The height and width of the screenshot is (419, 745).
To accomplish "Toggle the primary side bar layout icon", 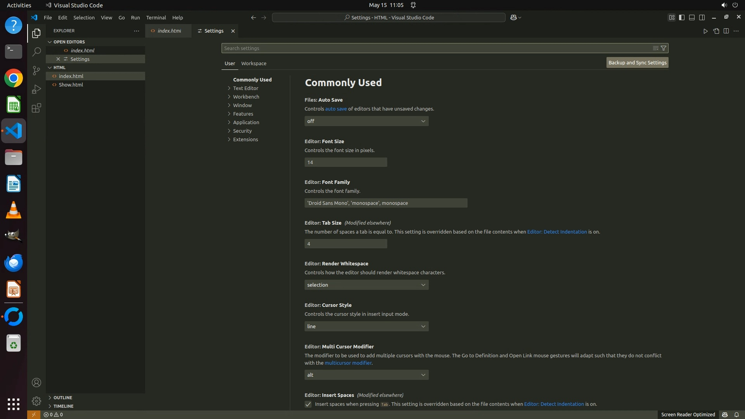I will pyautogui.click(x=682, y=17).
